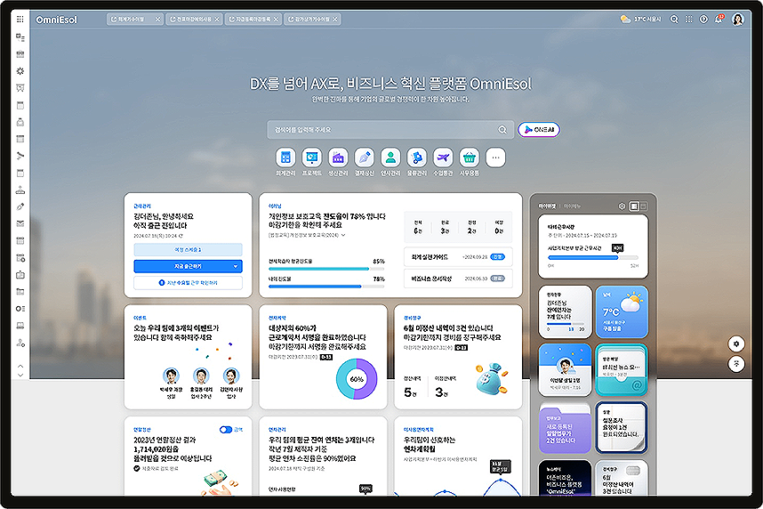Close the first open header tab

[x=157, y=20]
